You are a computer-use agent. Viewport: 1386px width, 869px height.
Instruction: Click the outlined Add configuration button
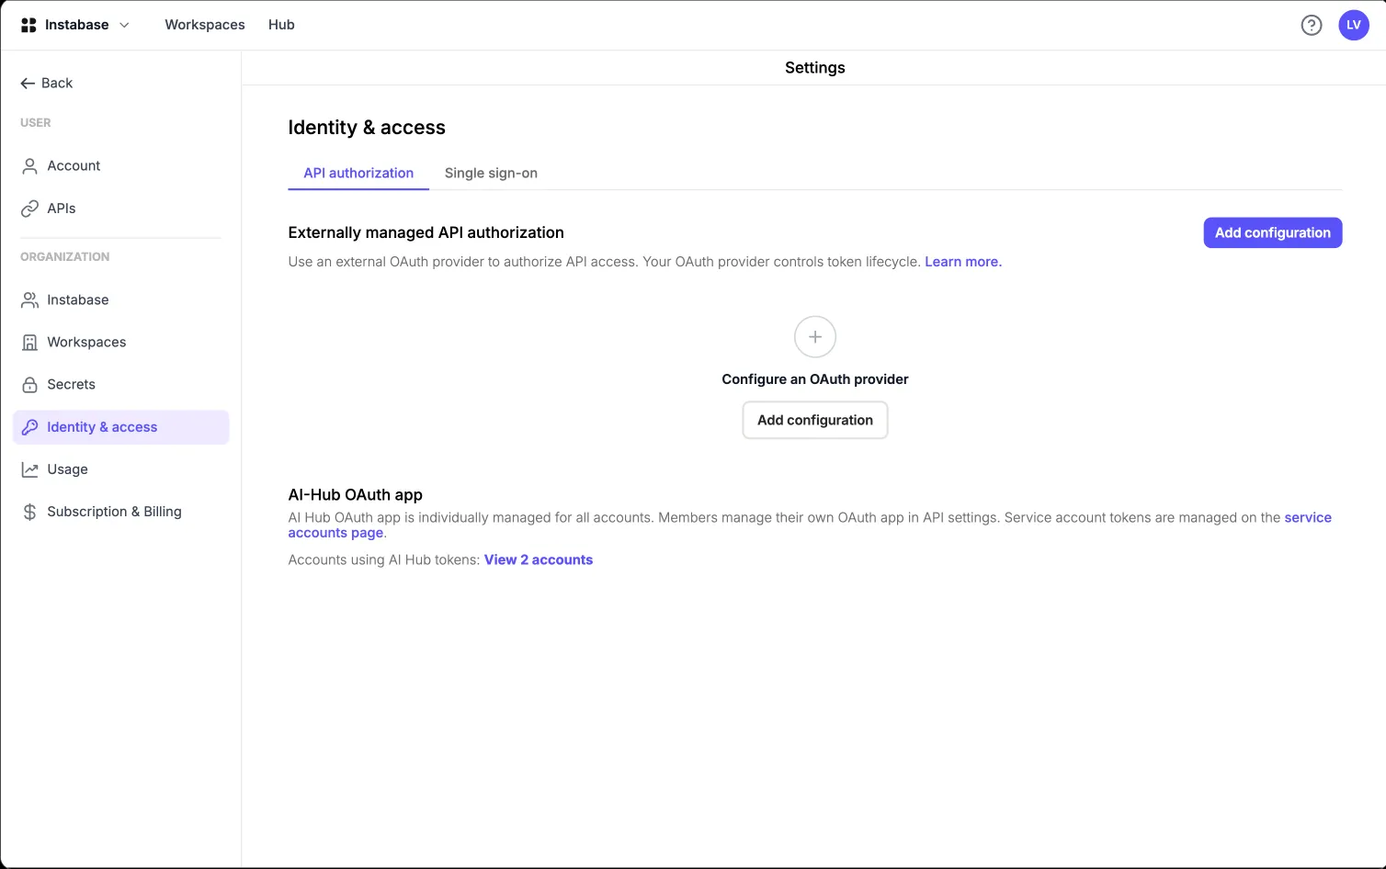click(815, 420)
